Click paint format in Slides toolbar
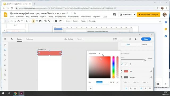 22,21
